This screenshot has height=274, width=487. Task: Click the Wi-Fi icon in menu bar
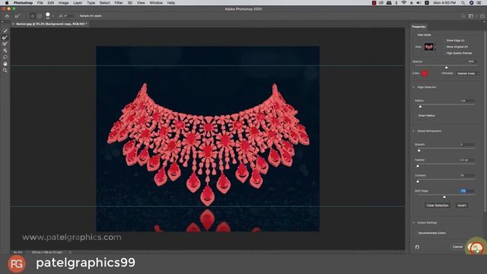click(404, 3)
